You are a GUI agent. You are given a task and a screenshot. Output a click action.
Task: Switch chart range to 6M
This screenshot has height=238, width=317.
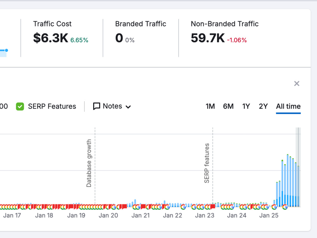(x=228, y=106)
